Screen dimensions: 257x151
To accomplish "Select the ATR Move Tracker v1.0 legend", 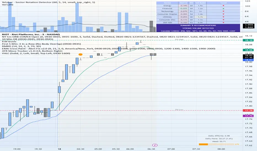I will coord(32,51).
